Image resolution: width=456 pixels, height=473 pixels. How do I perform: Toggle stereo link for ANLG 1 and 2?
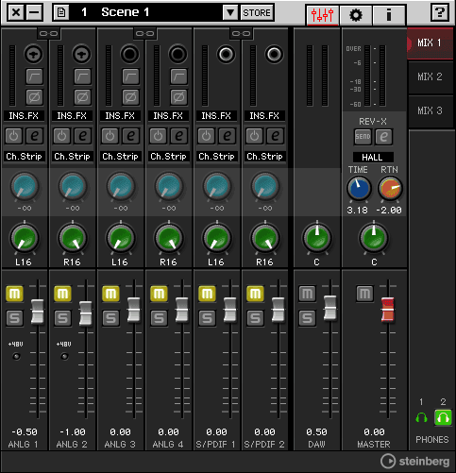click(x=48, y=33)
